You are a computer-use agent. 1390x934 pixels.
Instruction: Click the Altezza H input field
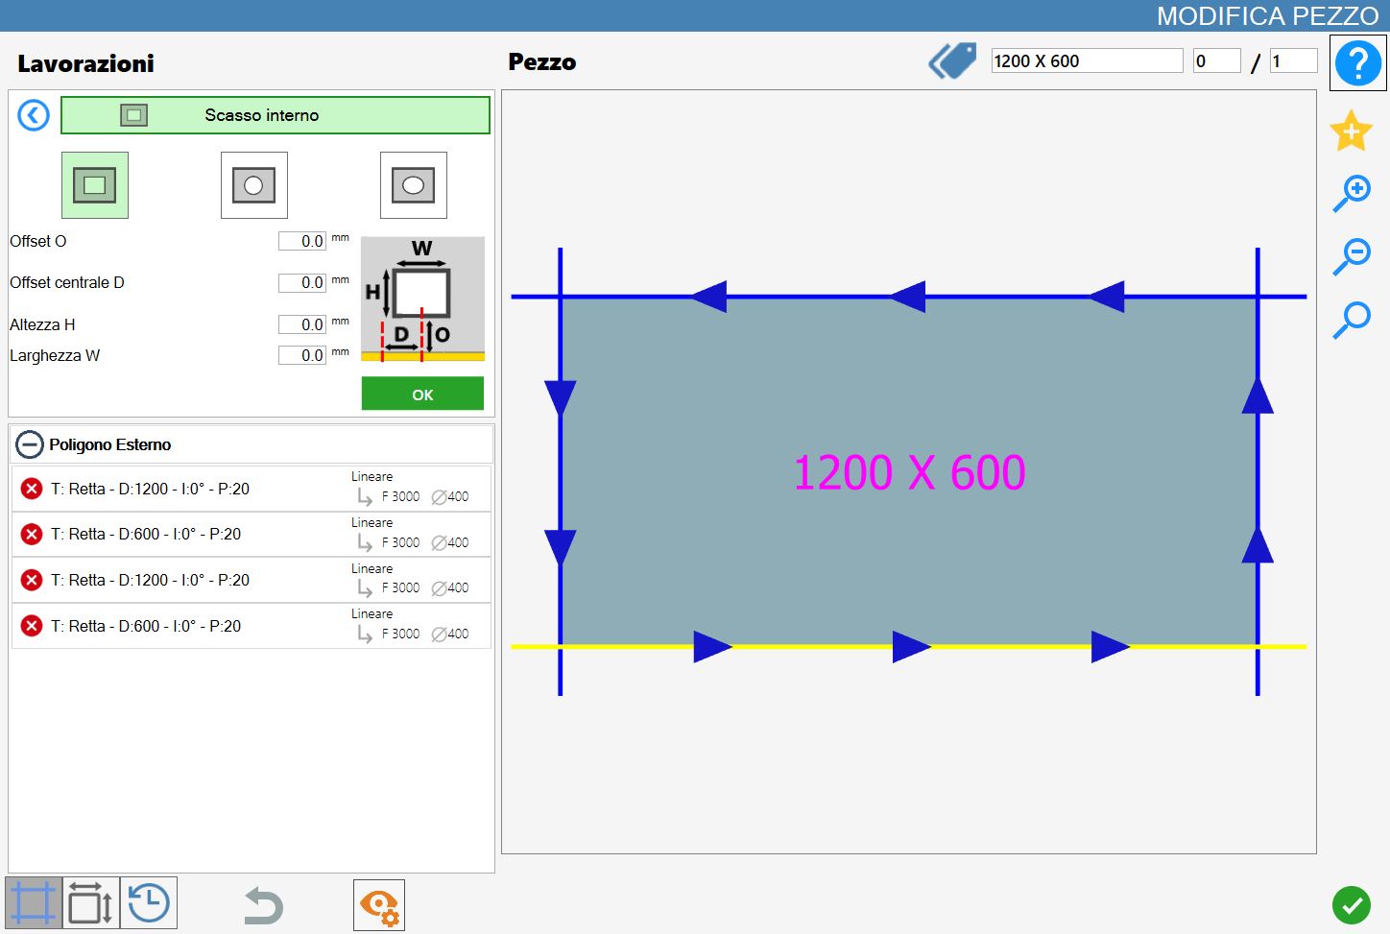coord(302,324)
